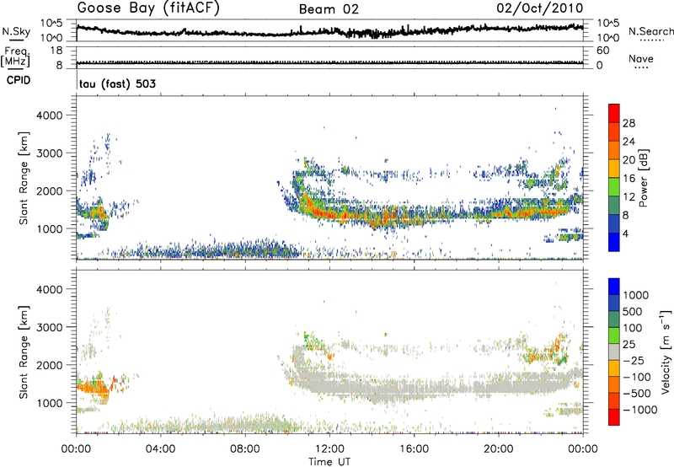Click the "4" label on Power colorbar

tap(625, 233)
